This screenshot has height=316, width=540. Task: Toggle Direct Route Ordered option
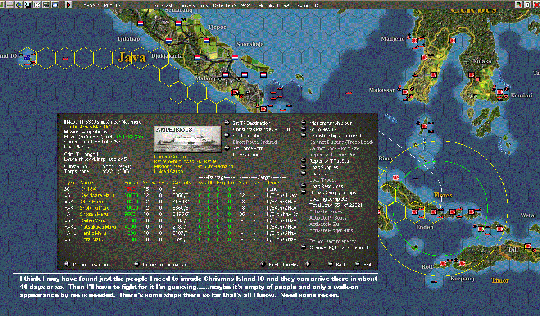[x=254, y=142]
